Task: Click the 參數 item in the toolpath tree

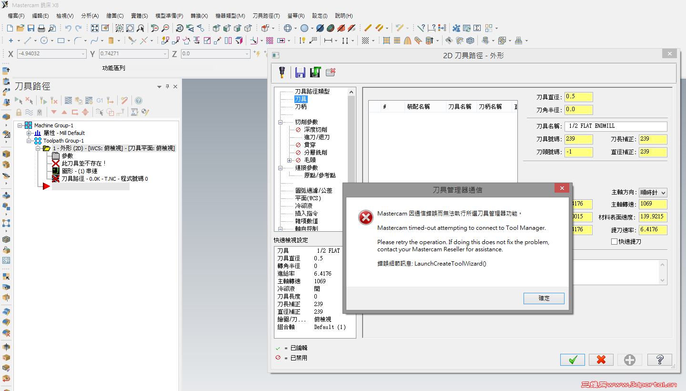Action: [x=67, y=156]
